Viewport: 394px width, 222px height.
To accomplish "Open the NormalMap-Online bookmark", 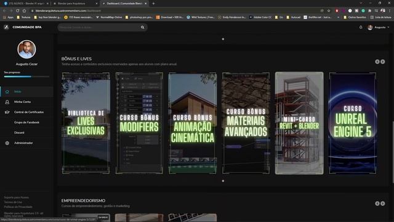I will click(109, 17).
